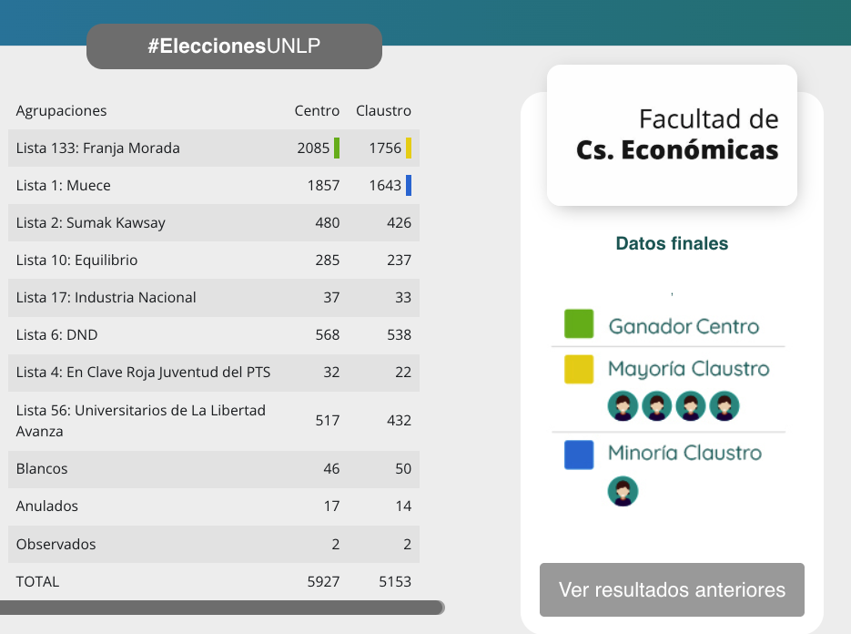Click the Facultad de Cs. Económicas card

[672, 135]
